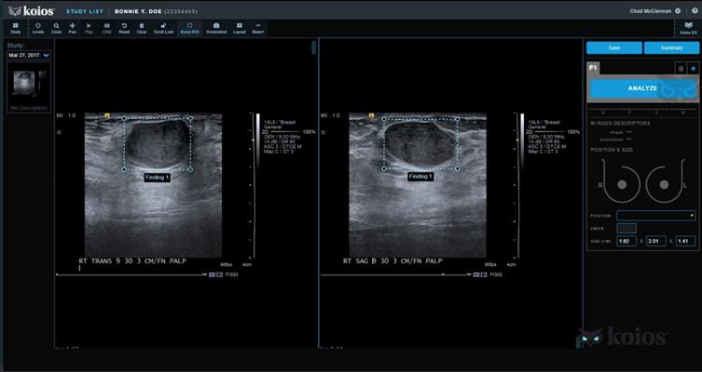Viewport: 702px width, 372px height.
Task: Activate the Zoom tool
Action: tap(56, 27)
